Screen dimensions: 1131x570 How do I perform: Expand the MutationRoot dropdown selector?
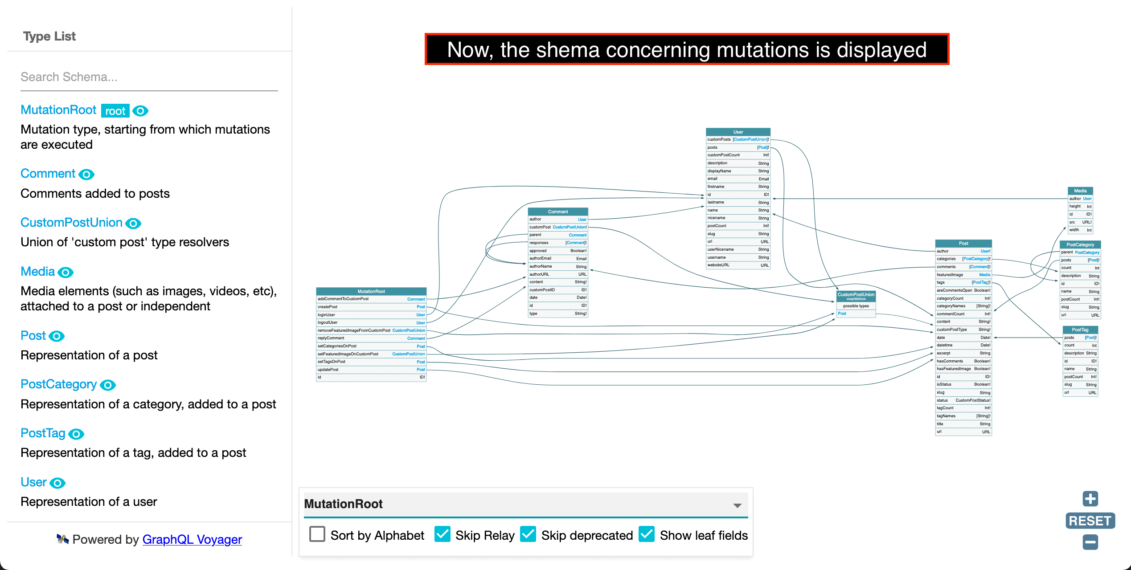pos(739,505)
